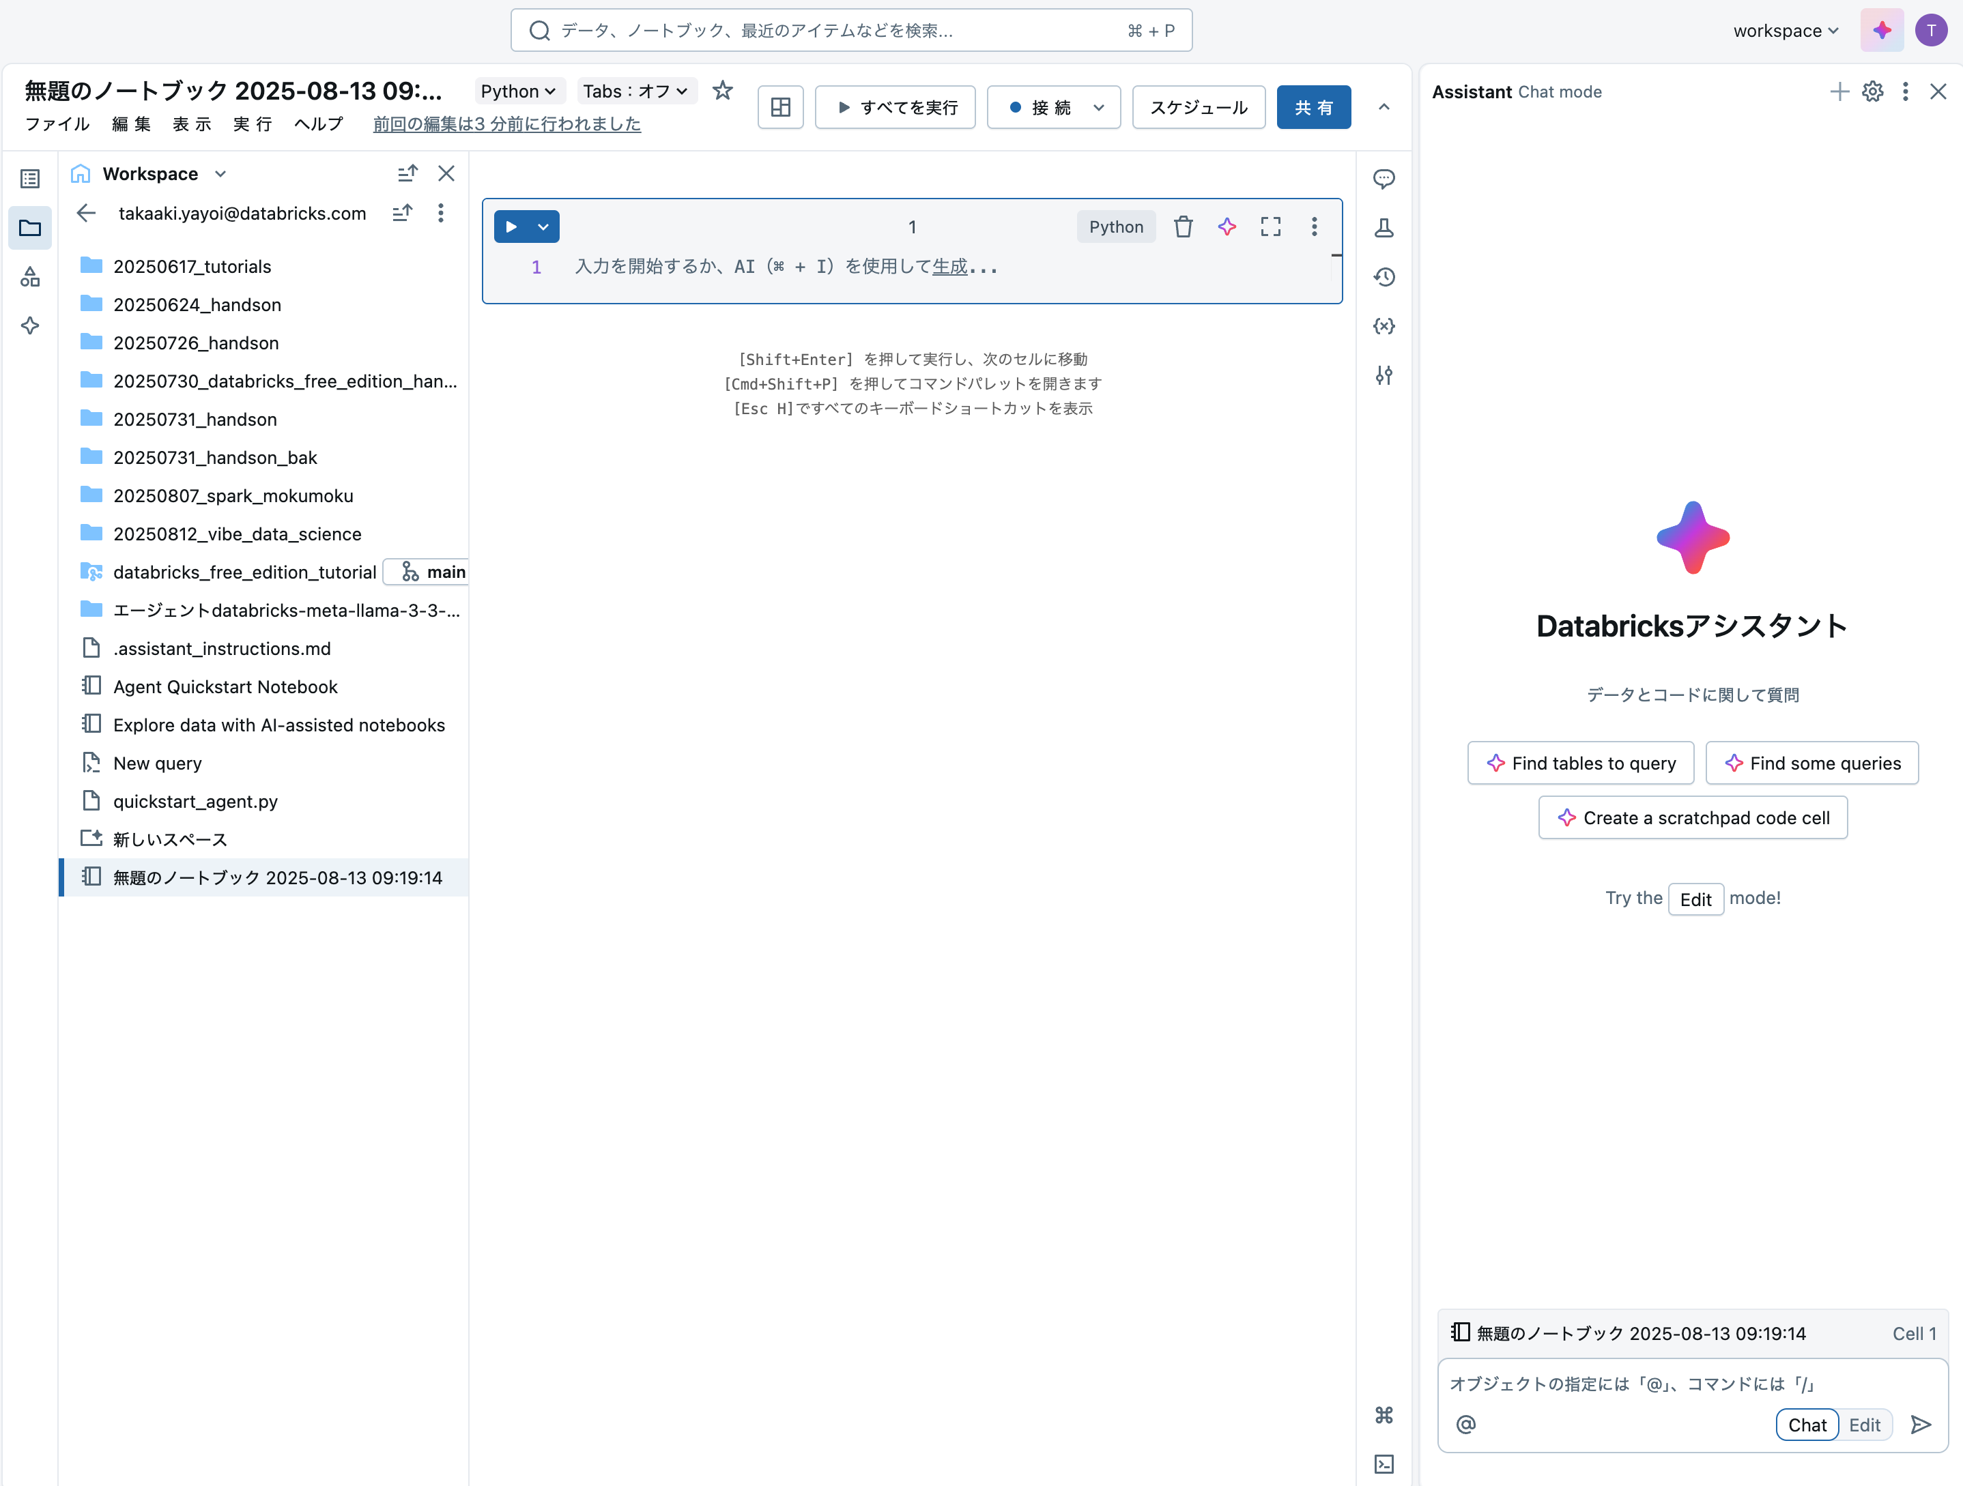Toggle the side-by-side layout button

coord(780,107)
